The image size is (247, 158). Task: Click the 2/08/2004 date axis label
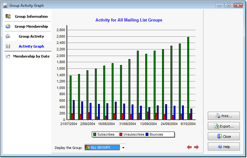(x=88, y=124)
